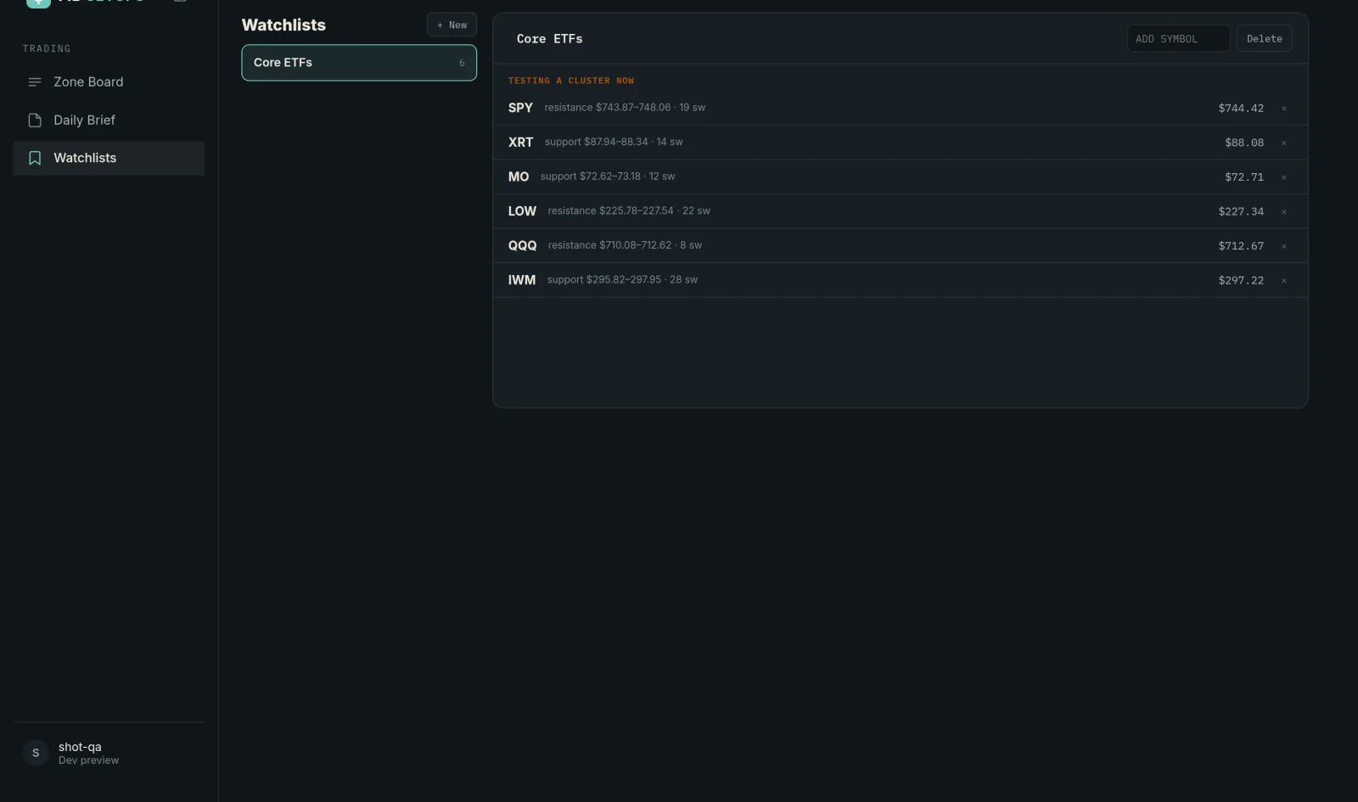Remove LOW from the watchlist
Image resolution: width=1358 pixels, height=802 pixels.
[1284, 212]
